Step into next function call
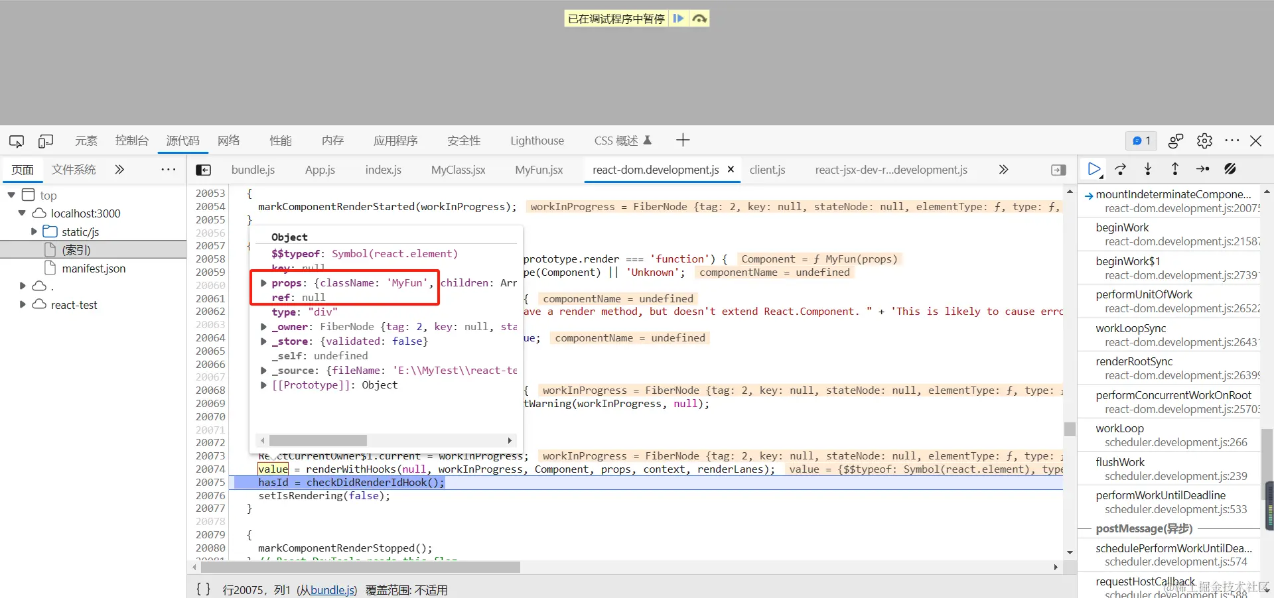 click(x=1148, y=170)
